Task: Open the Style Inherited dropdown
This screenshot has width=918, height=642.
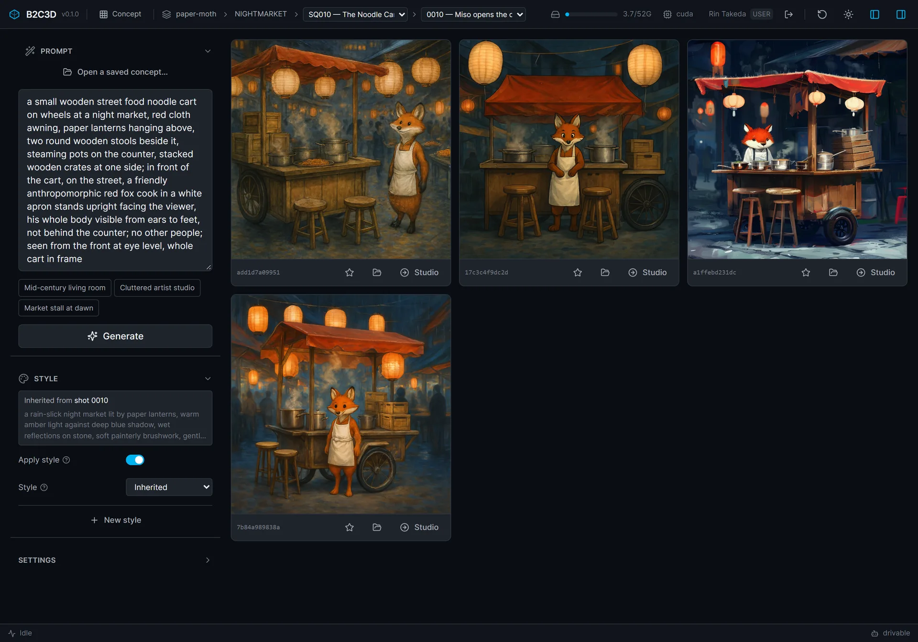Action: click(x=169, y=487)
